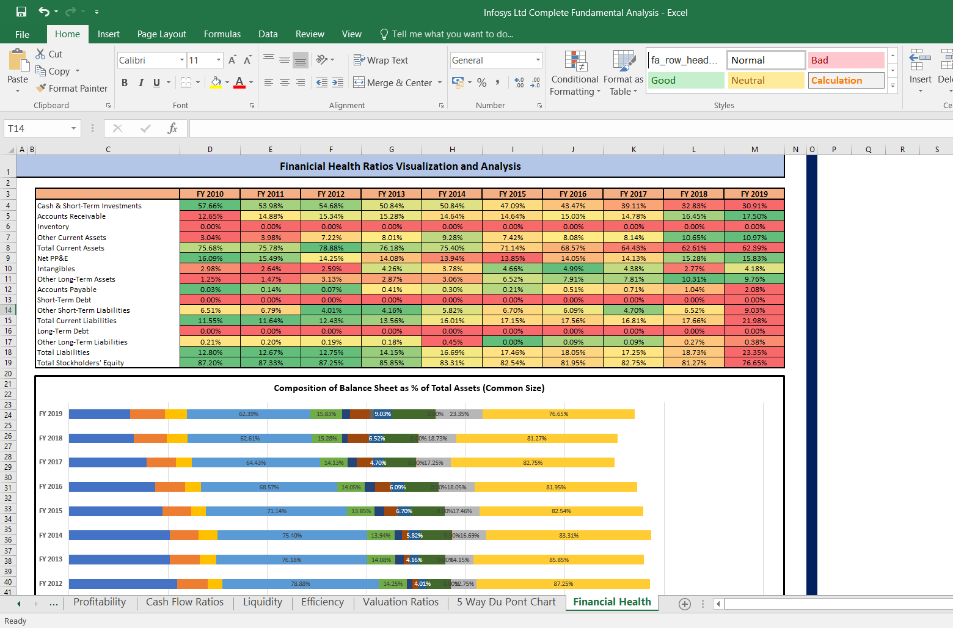Screen dimensions: 953x628
Task: Apply the yellow fill color bucket
Action: click(x=216, y=82)
